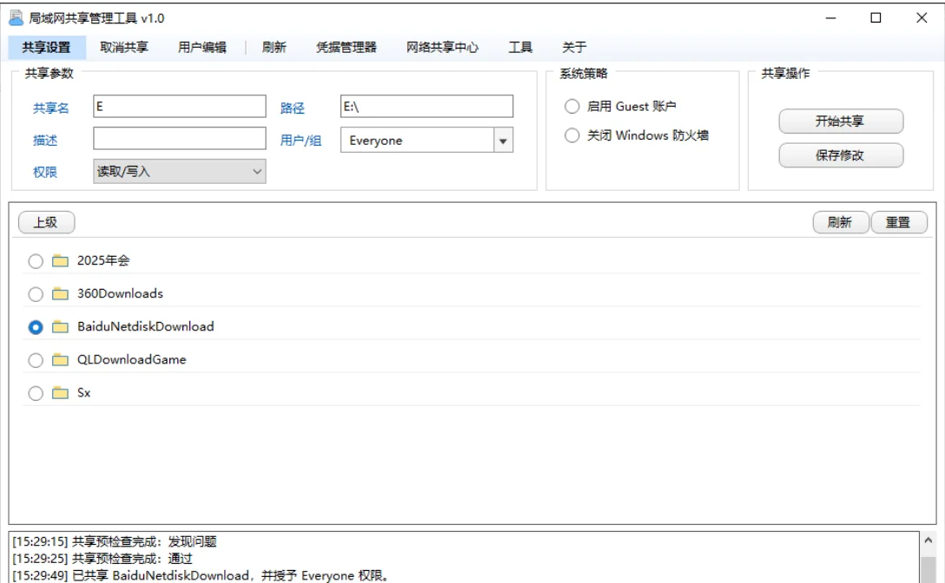
Task: Click the 360Downloads folder icon
Action: pos(60,294)
